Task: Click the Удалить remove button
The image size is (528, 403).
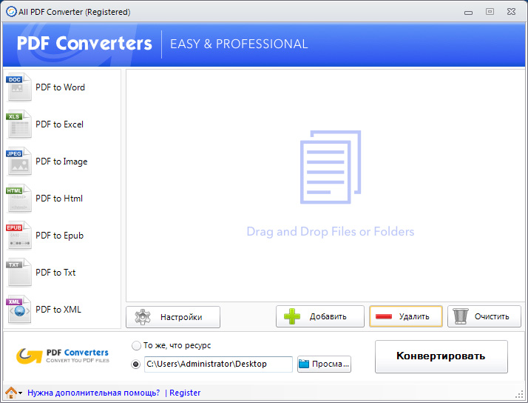Action: click(406, 316)
